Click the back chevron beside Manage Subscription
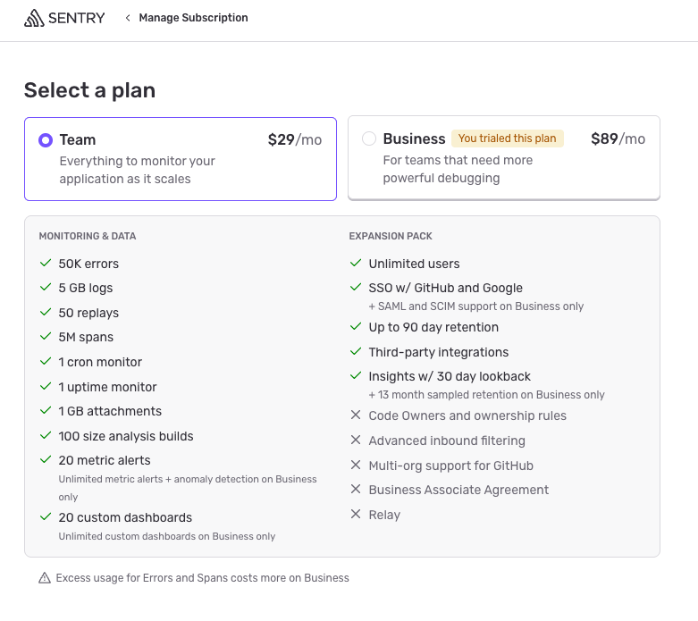This screenshot has width=698, height=621. tap(128, 18)
